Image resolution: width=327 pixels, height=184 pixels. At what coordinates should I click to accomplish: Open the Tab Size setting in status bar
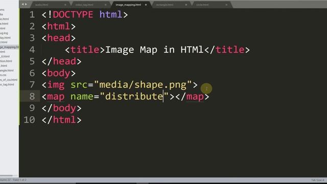click(318, 180)
